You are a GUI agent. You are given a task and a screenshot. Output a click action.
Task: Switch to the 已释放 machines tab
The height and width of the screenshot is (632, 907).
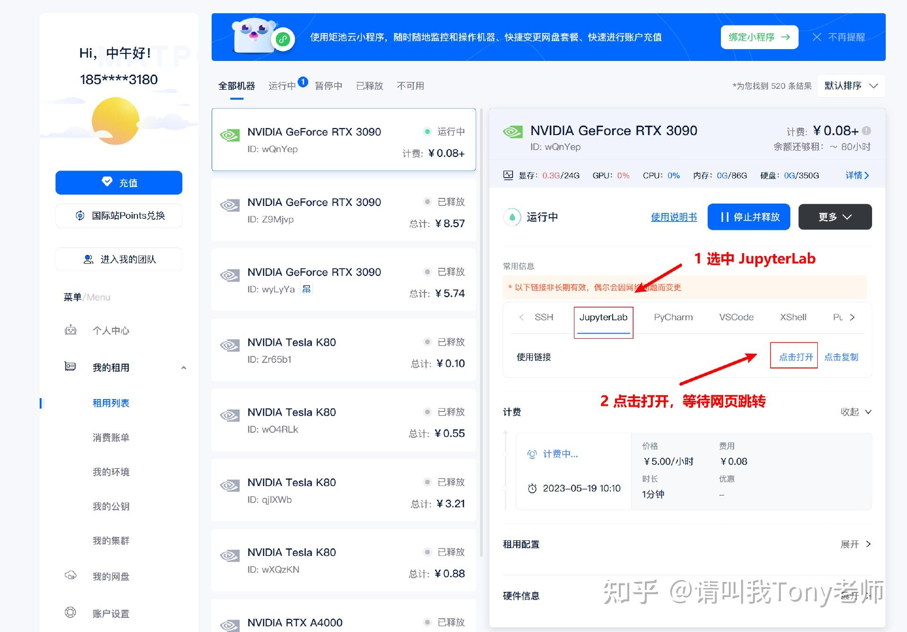(x=369, y=85)
